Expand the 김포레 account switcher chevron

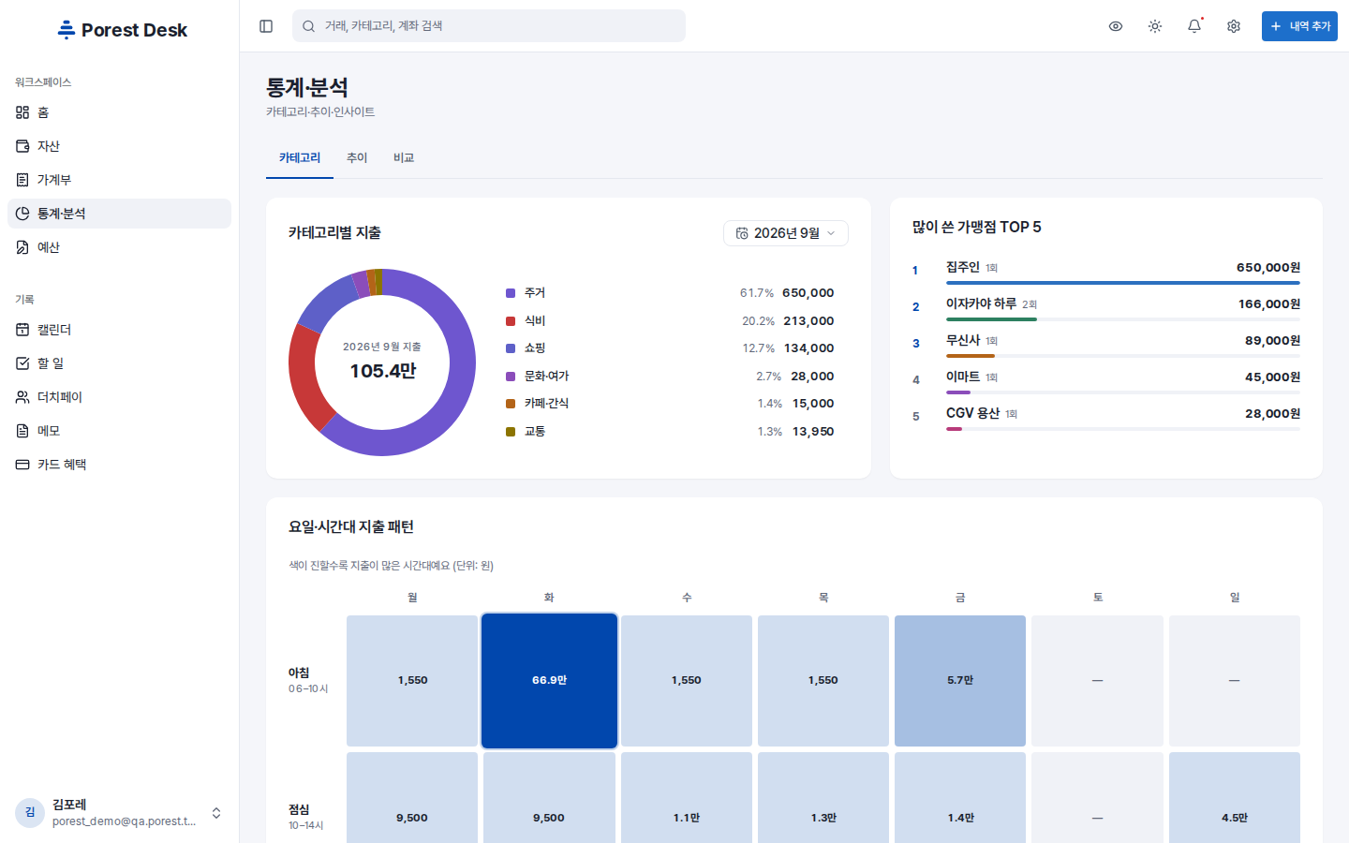coord(216,813)
